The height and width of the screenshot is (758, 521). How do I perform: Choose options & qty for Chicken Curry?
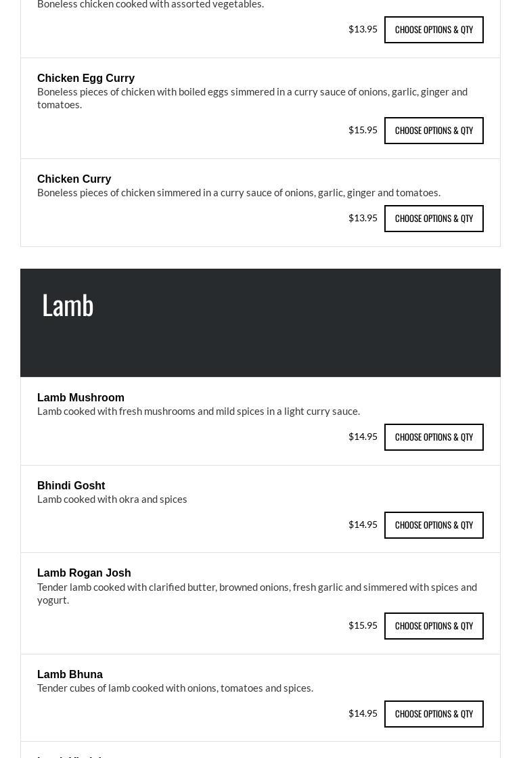pos(434,219)
